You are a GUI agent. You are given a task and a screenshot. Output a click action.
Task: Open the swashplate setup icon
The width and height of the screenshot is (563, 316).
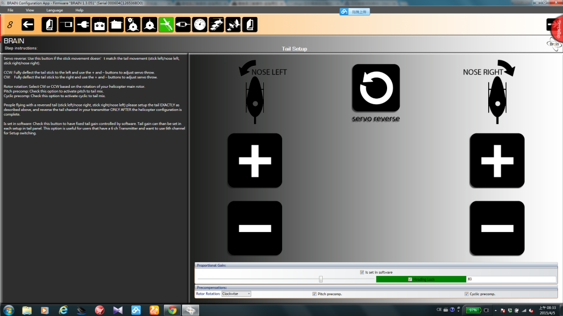coord(150,25)
